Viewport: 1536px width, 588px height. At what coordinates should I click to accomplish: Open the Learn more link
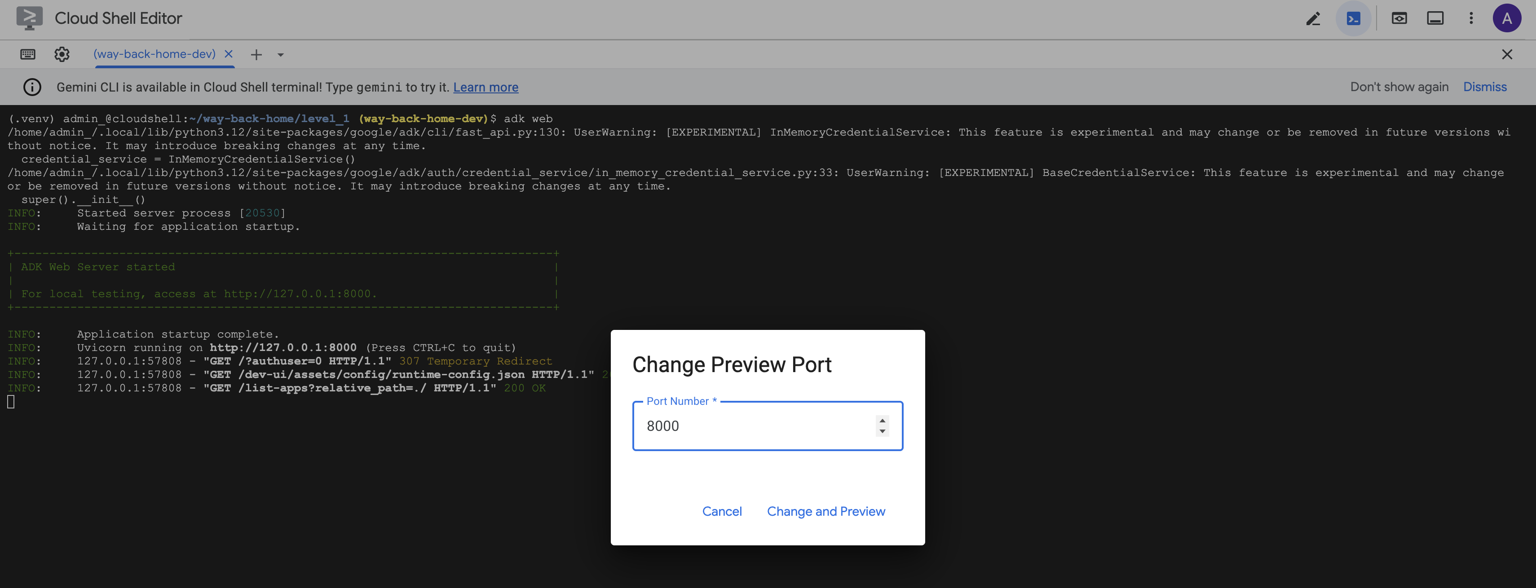[486, 87]
